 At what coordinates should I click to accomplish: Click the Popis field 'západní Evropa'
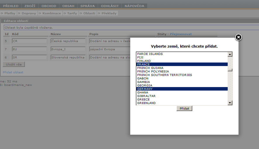(110, 49)
